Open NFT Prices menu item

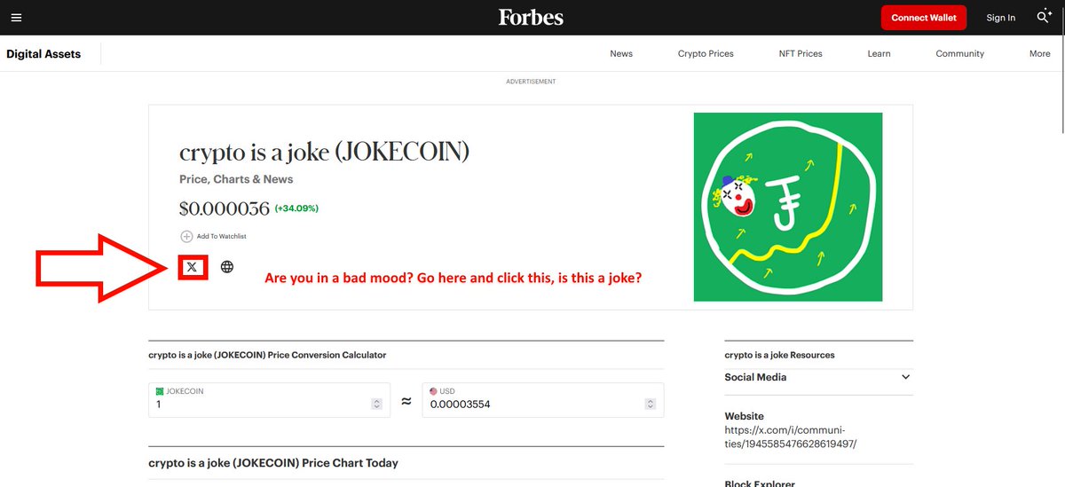click(801, 54)
